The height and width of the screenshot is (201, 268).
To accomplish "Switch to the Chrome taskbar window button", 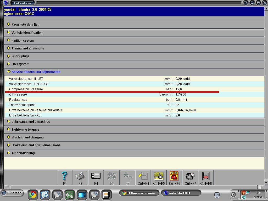I will click(x=139, y=193).
